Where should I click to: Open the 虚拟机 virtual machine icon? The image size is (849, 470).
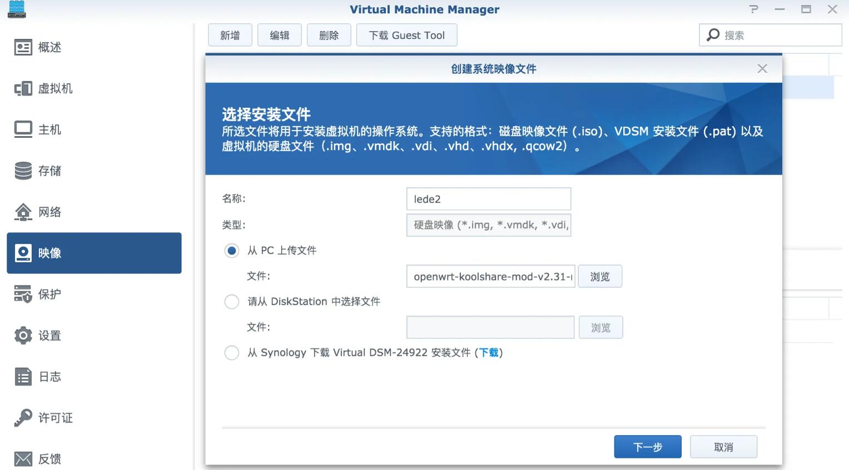(23, 89)
